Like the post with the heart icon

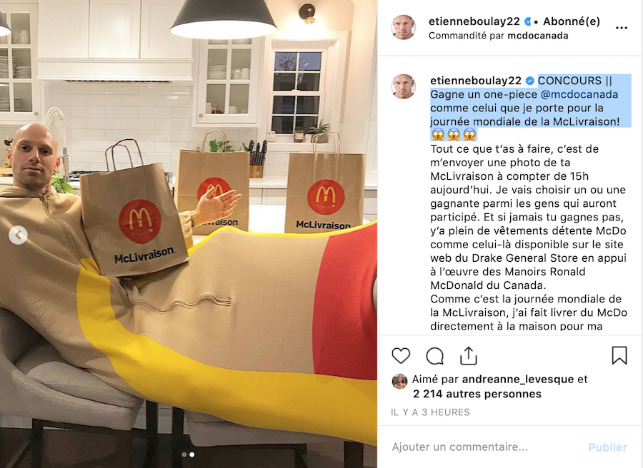(401, 356)
